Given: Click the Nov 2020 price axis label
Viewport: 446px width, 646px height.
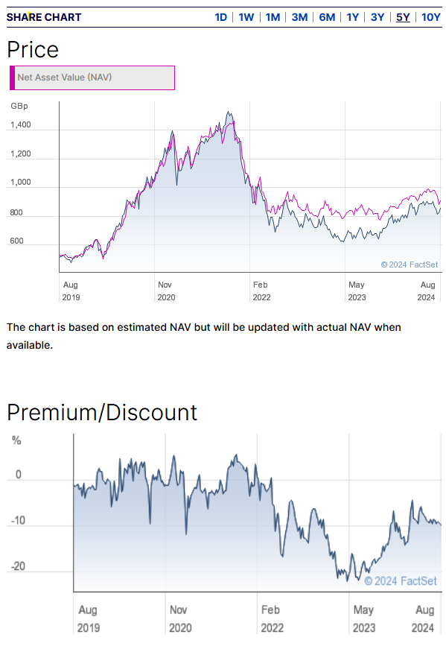Looking at the screenshot, I should pos(166,291).
